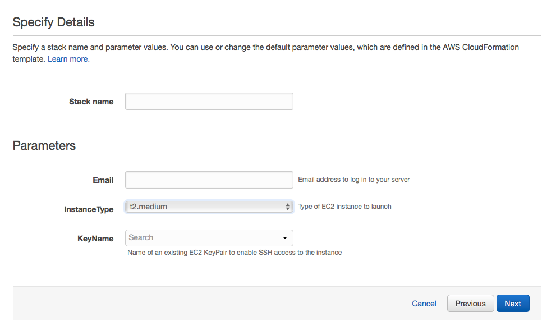Click the Cancel link
The height and width of the screenshot is (330, 556).
point(424,303)
